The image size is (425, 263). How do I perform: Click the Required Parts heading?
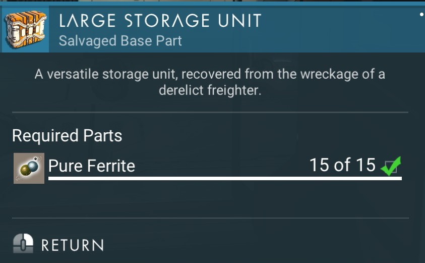click(x=67, y=135)
